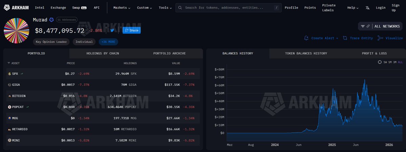Click the Login link
Image resolution: width=406 pixels, height=152 pixels.
[381, 7]
